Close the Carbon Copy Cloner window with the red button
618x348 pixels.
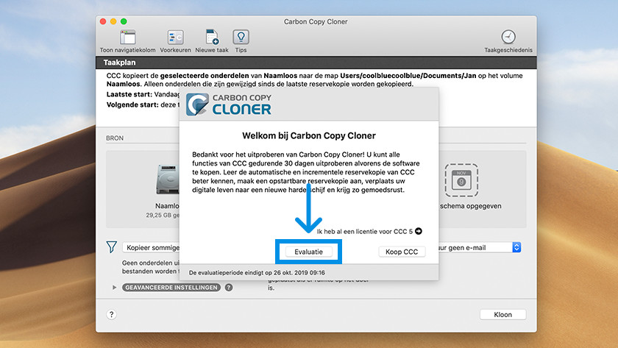103,21
